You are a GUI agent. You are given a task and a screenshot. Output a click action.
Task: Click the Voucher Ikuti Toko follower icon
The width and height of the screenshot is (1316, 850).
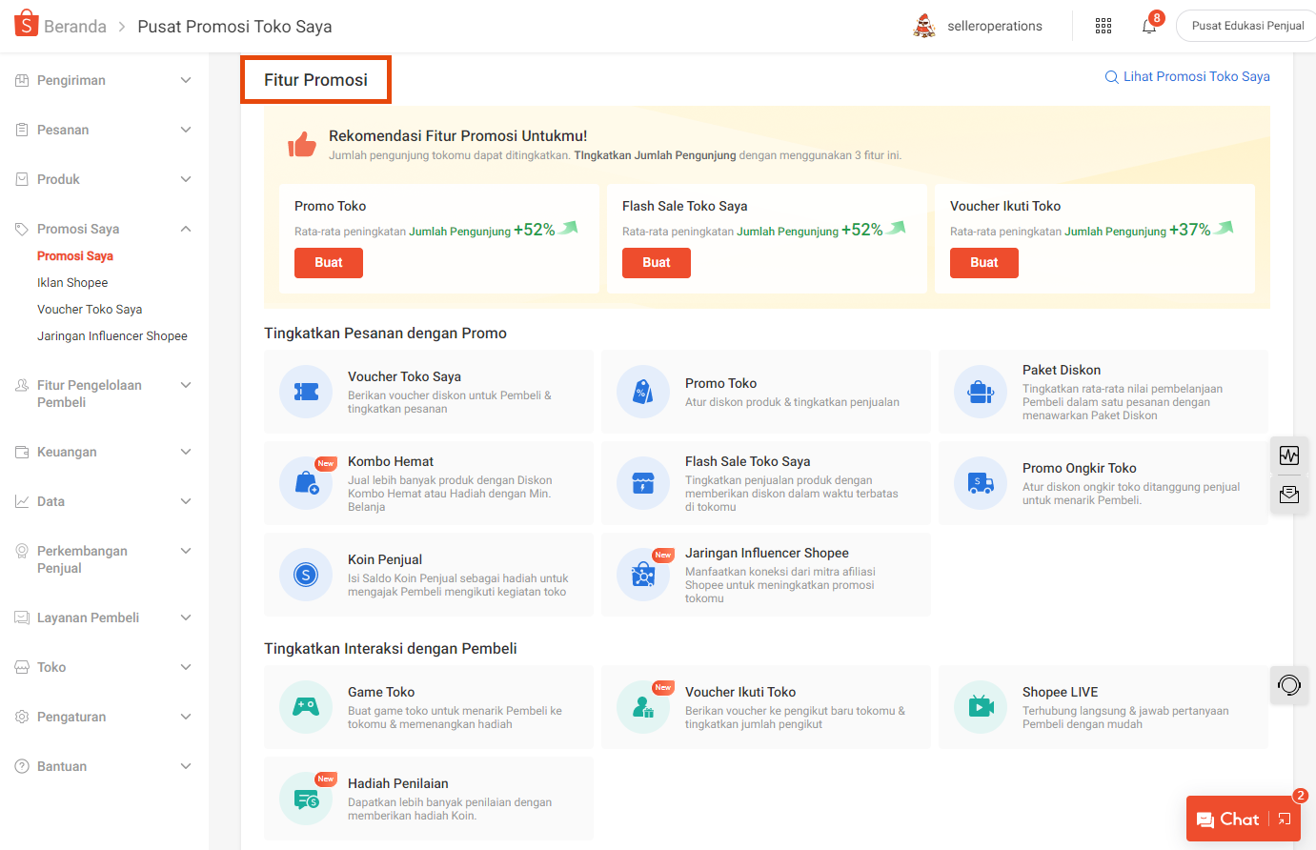point(643,706)
